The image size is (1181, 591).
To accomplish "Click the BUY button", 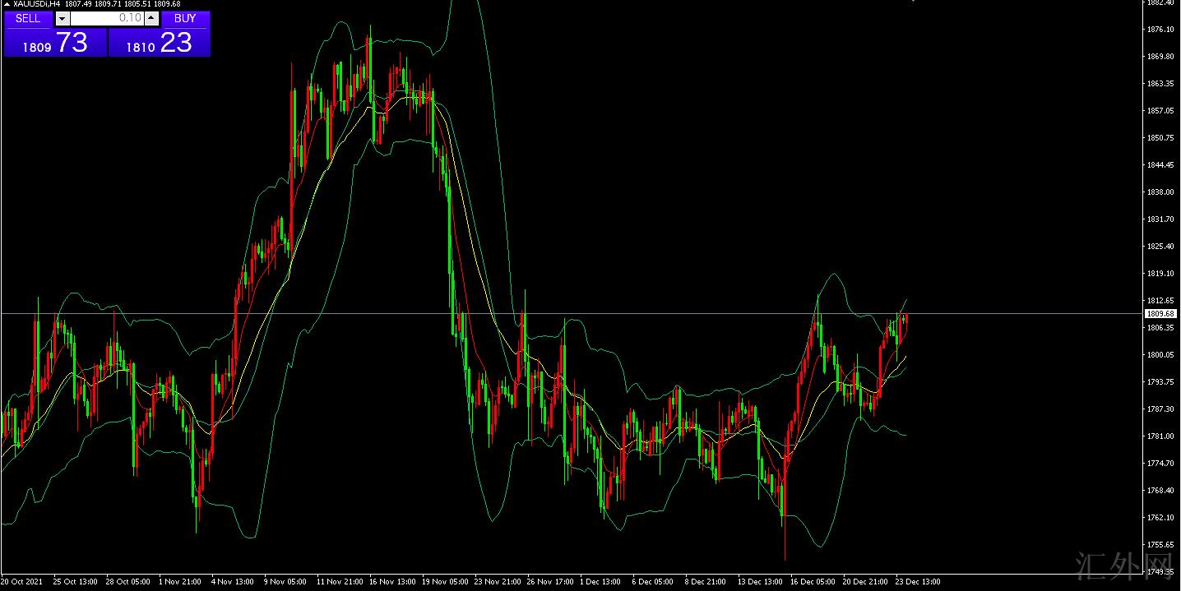I will click(x=185, y=18).
